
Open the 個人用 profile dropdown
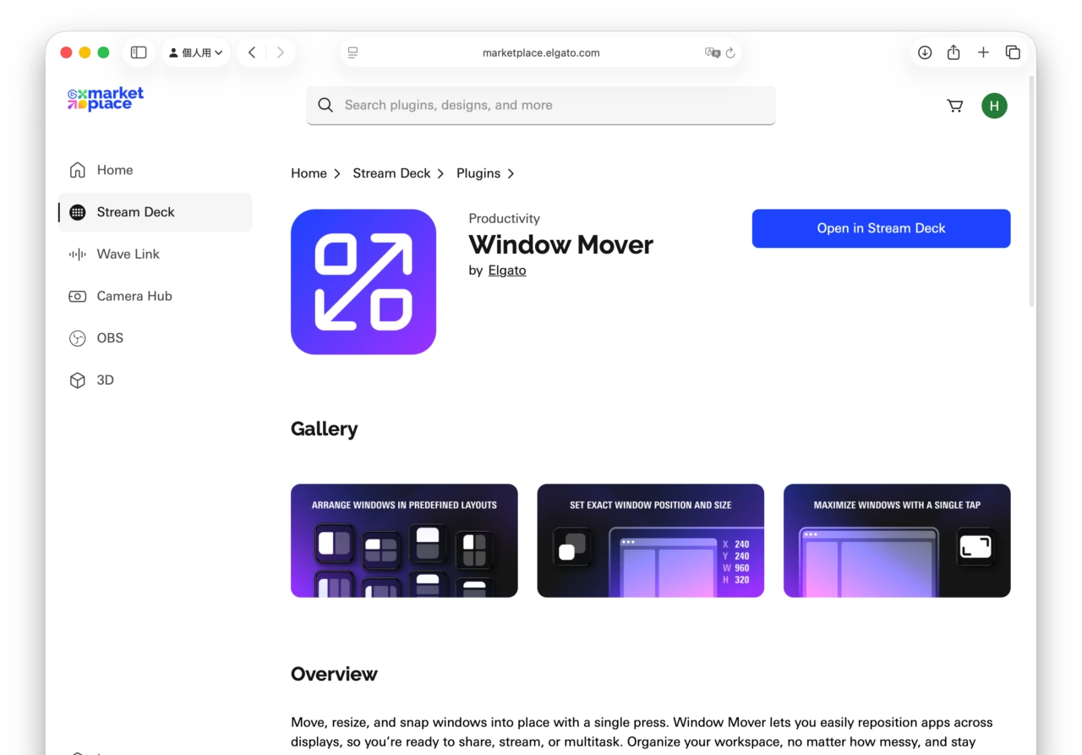coord(196,52)
